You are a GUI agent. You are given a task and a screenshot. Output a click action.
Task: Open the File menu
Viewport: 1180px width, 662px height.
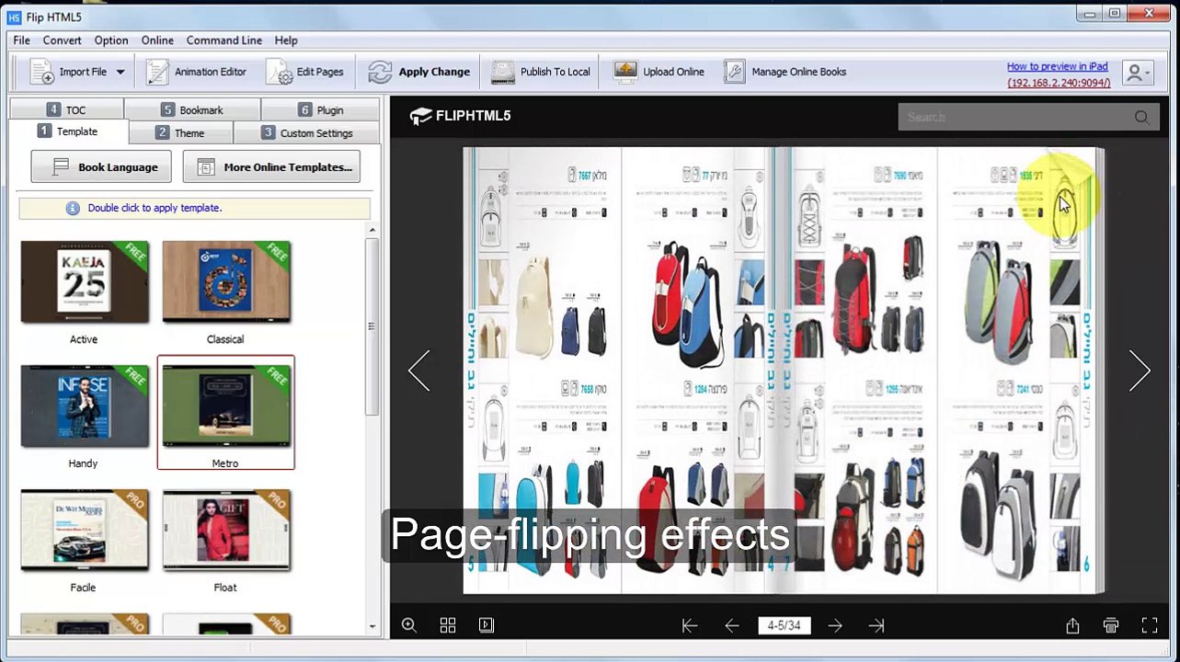click(21, 40)
